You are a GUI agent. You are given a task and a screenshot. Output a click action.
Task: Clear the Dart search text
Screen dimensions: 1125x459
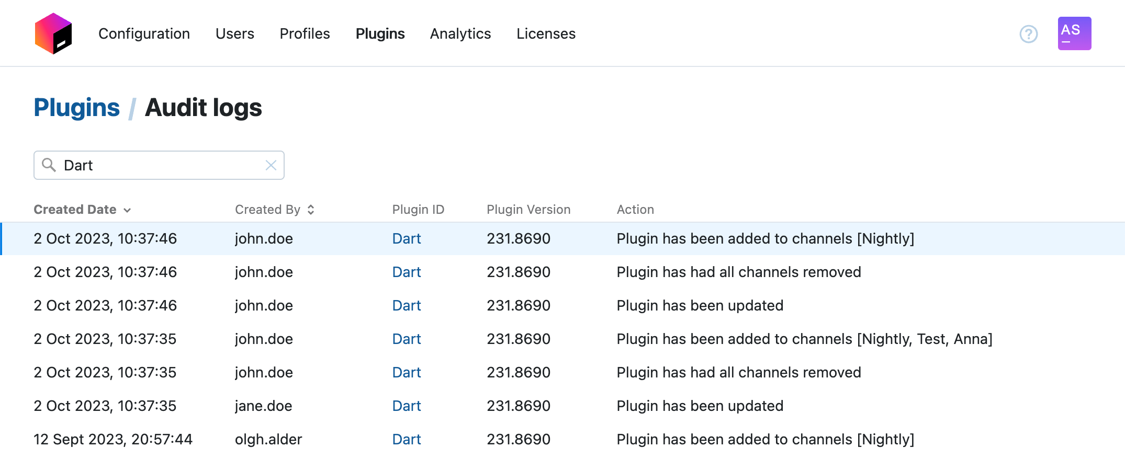(x=271, y=165)
